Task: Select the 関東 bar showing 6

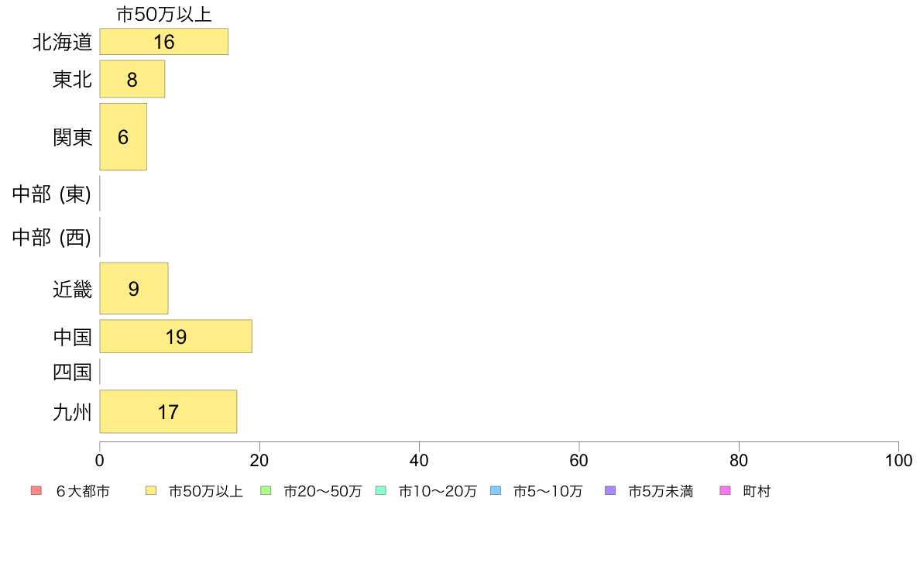Action: pyautogui.click(x=123, y=137)
